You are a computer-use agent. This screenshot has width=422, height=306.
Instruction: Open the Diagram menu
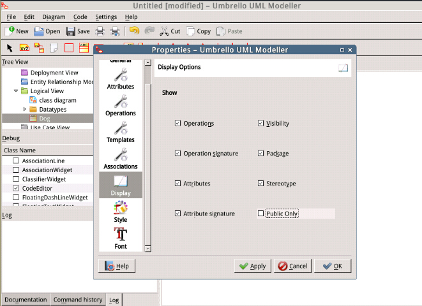coord(54,17)
